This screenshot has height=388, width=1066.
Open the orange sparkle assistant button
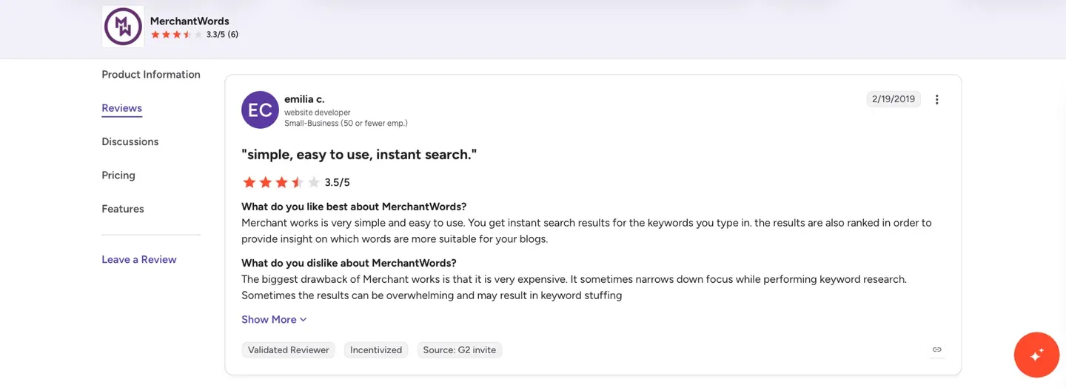1036,355
